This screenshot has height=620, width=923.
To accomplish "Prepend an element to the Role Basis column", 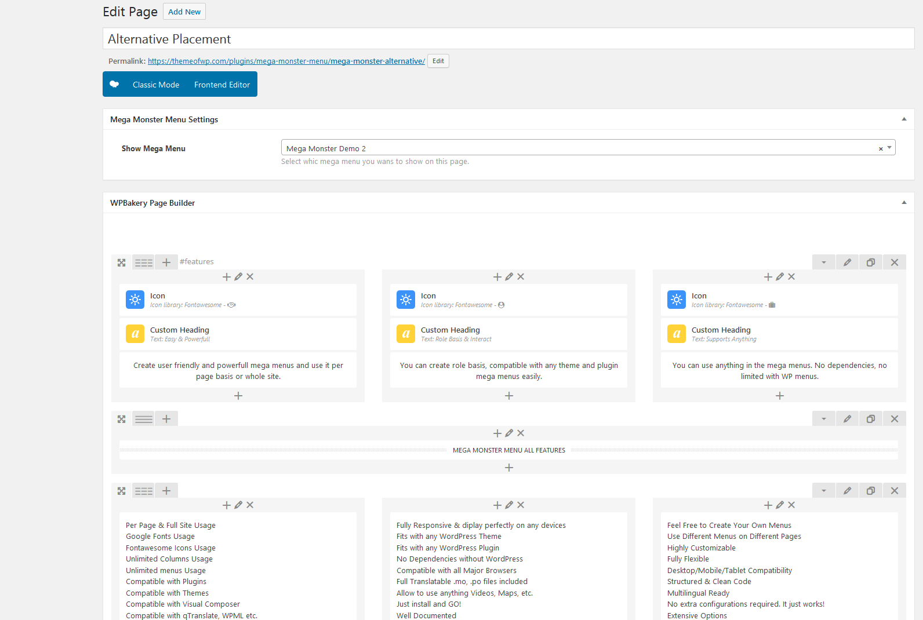I will [x=497, y=277].
